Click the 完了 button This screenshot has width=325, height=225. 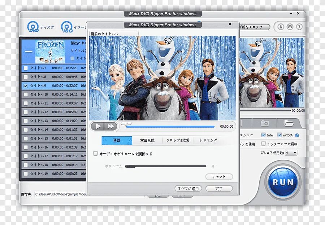click(219, 189)
